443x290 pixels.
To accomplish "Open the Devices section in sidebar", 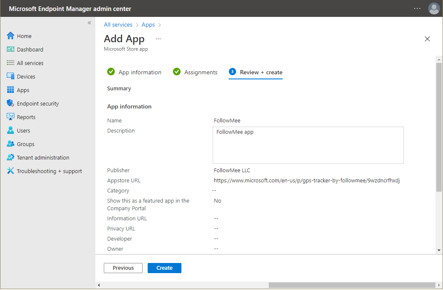I will click(x=26, y=76).
